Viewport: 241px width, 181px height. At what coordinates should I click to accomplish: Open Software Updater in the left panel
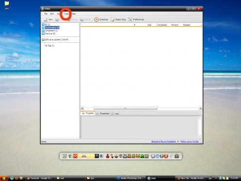55,39
